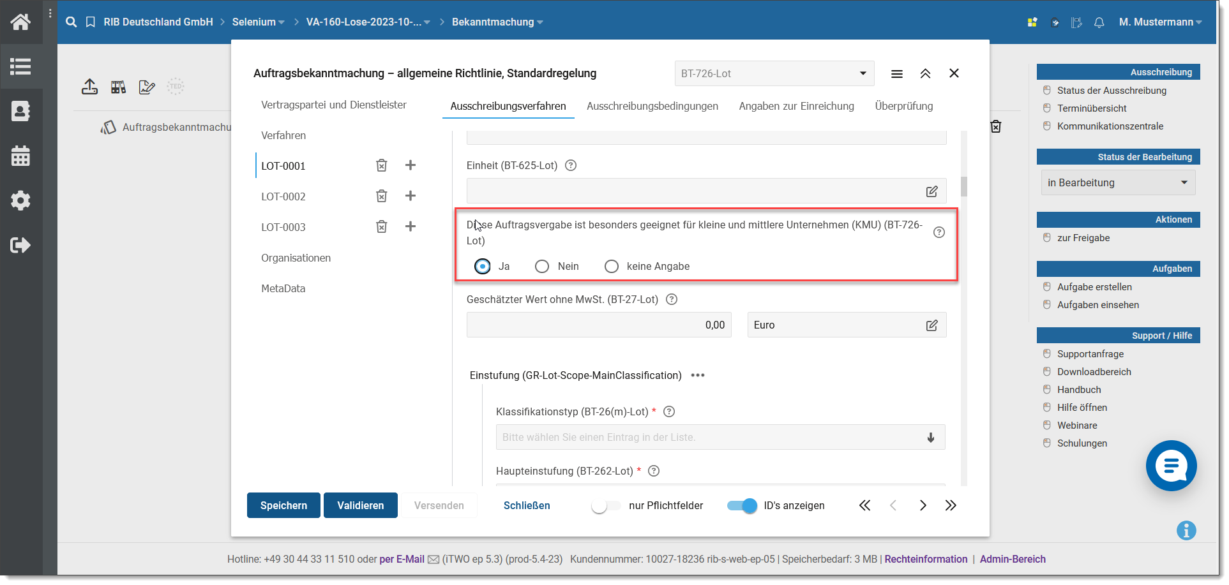
Task: Click the Validieren button
Action: 361,505
